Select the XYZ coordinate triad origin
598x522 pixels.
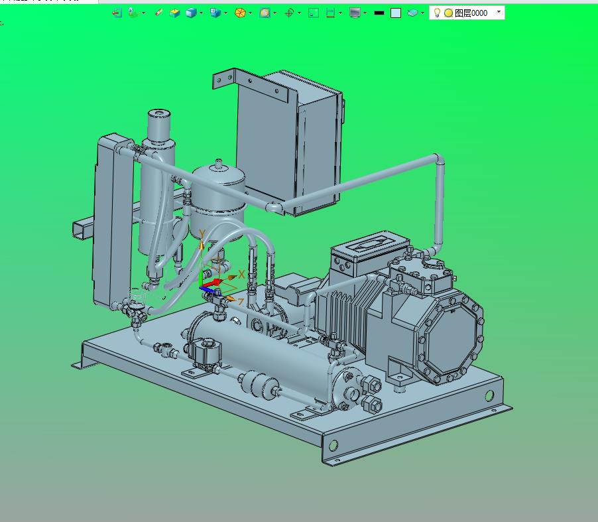coord(201,287)
